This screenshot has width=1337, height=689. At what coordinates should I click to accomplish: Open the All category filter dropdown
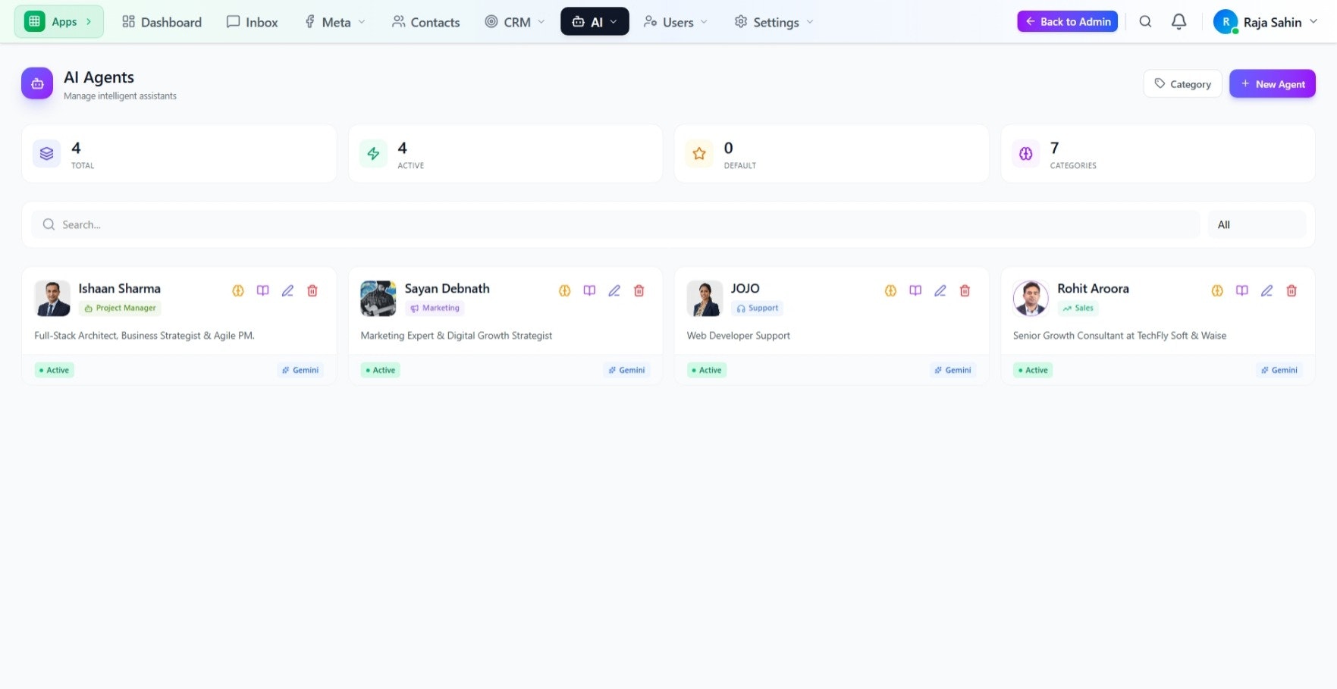pyautogui.click(x=1257, y=224)
